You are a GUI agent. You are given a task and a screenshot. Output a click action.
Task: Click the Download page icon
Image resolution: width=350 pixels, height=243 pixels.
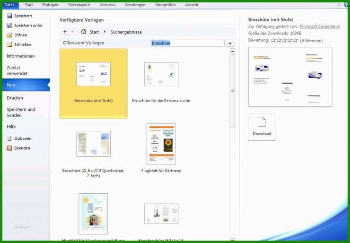click(262, 122)
